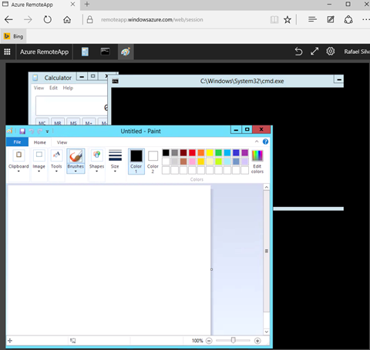Open RemoteApp settings gear
Screen dimensions: 370x350
pos(331,52)
